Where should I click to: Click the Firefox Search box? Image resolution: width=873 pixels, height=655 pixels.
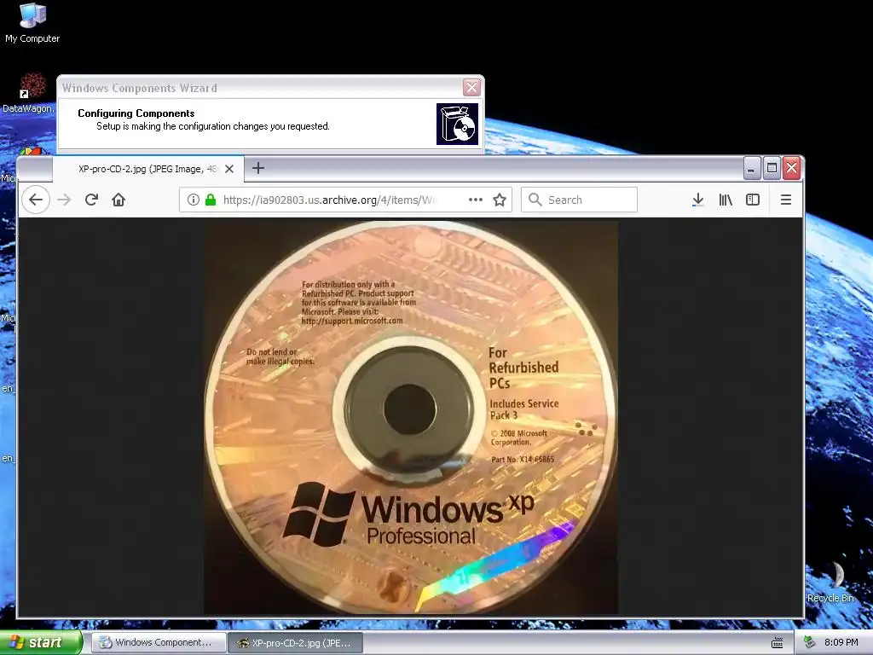[x=579, y=200]
